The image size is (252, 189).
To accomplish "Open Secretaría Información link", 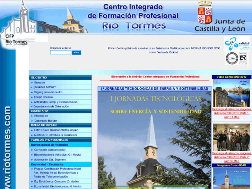I will tap(41, 116).
